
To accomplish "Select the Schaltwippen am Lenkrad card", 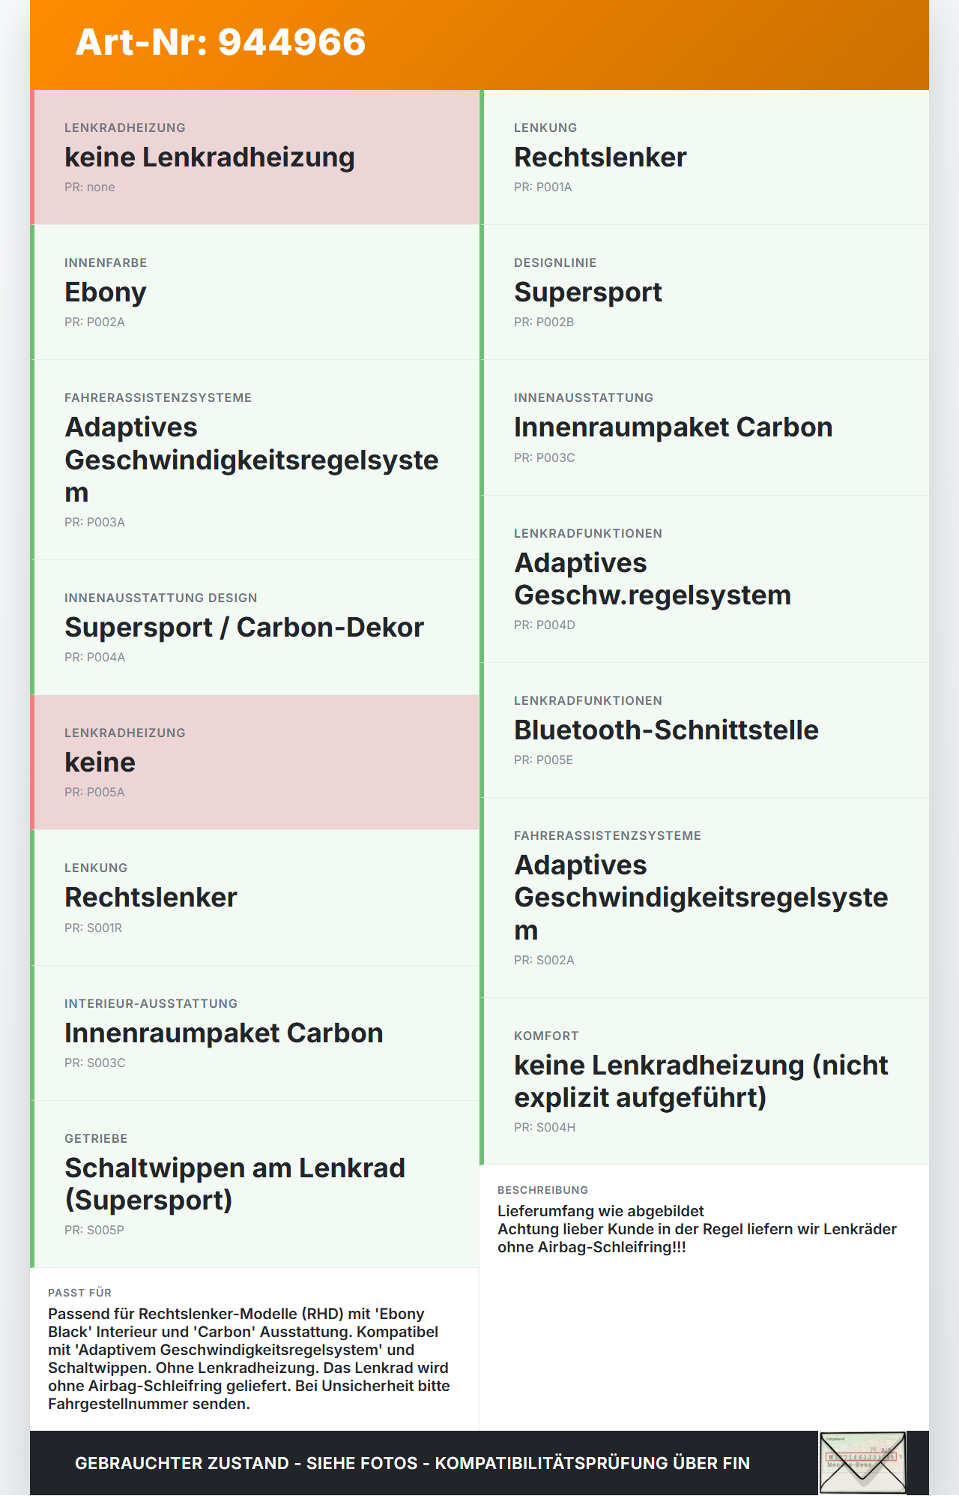I will [x=255, y=1184].
